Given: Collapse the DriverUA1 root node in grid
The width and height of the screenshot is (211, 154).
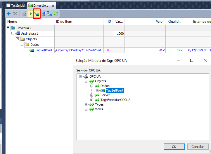Looking at the screenshot, I should point(8,27).
